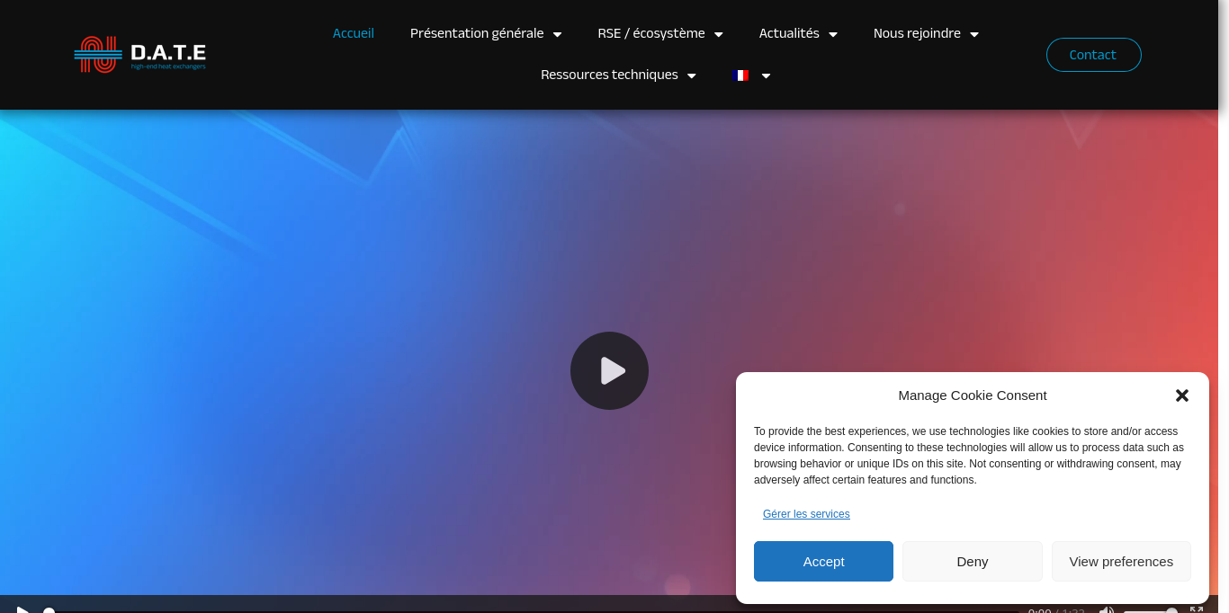Click the D.A.T.E logo
This screenshot has width=1229, height=613.
pyautogui.click(x=140, y=54)
